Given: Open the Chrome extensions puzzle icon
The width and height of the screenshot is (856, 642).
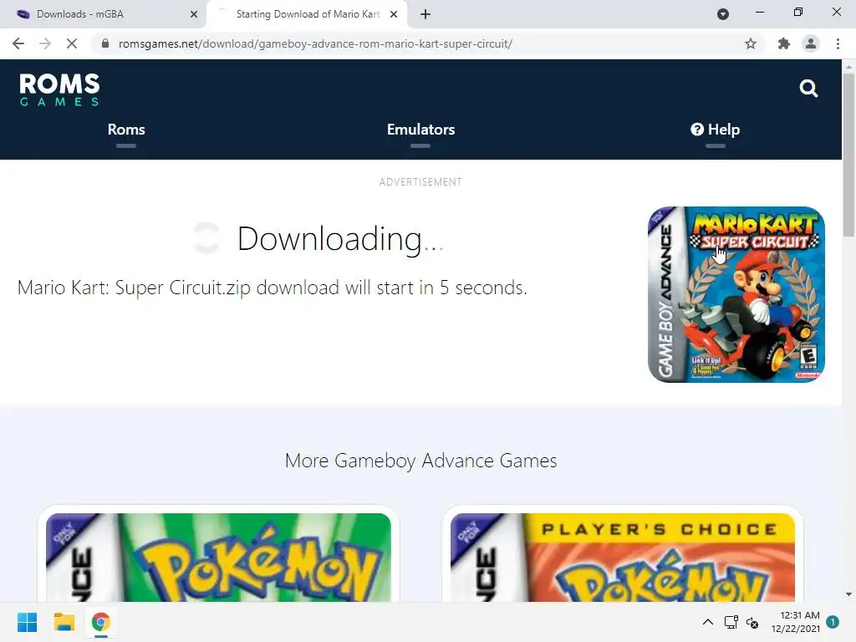Looking at the screenshot, I should pyautogui.click(x=784, y=43).
